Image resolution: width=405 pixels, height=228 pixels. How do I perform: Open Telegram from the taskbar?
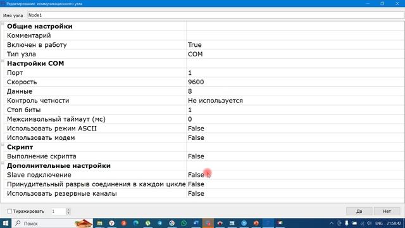pos(160,223)
